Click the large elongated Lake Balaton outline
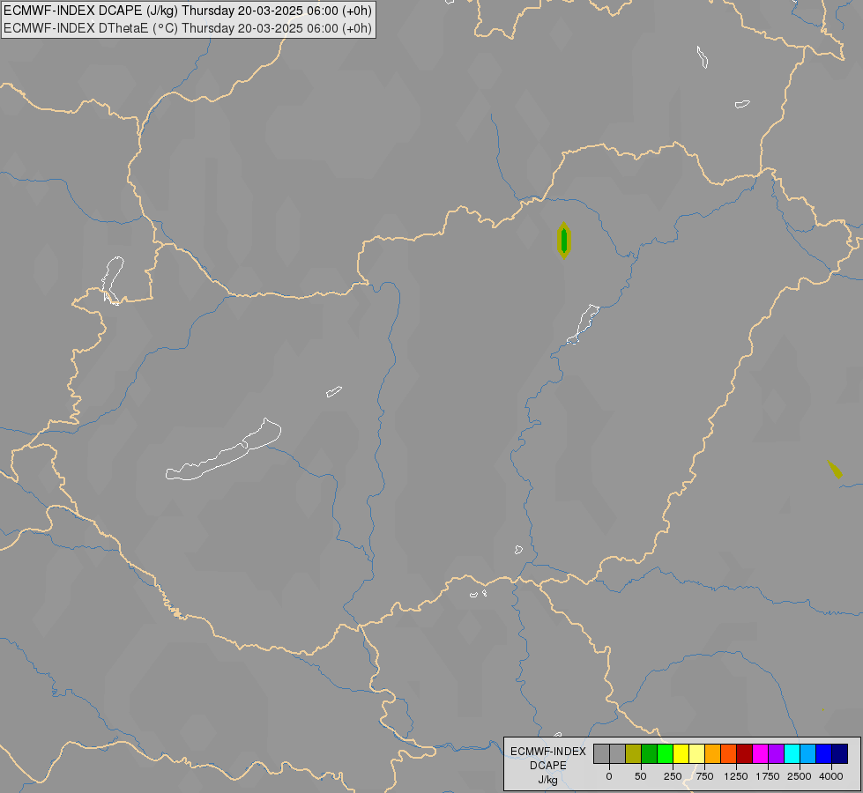863x793 pixels. pyautogui.click(x=223, y=449)
